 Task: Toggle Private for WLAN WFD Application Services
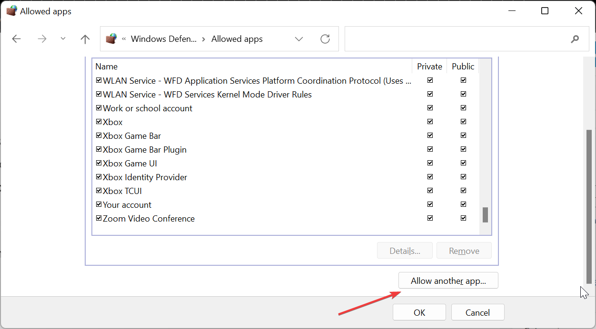[x=430, y=80]
